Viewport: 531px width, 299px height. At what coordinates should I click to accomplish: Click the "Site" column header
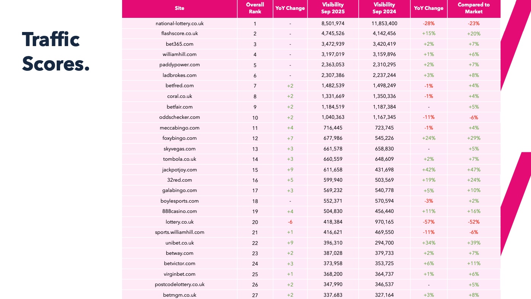(x=180, y=8)
